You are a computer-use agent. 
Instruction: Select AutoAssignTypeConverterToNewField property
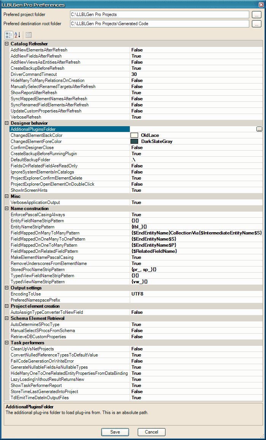point(47,312)
